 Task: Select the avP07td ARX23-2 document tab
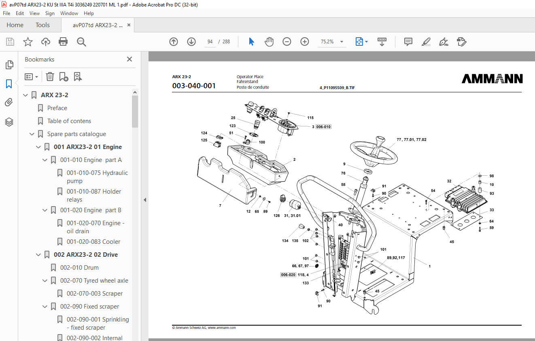coord(98,25)
